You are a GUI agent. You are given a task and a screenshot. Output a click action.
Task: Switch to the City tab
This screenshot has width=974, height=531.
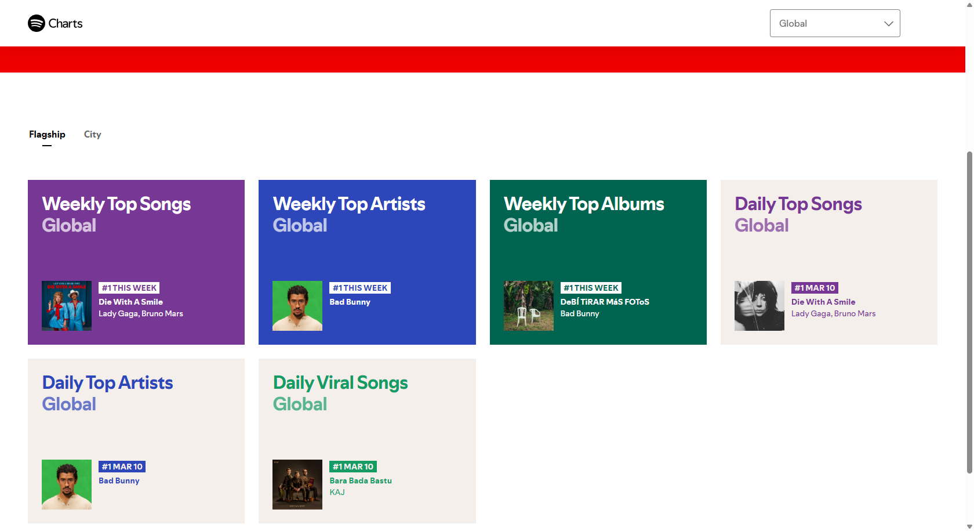click(92, 135)
